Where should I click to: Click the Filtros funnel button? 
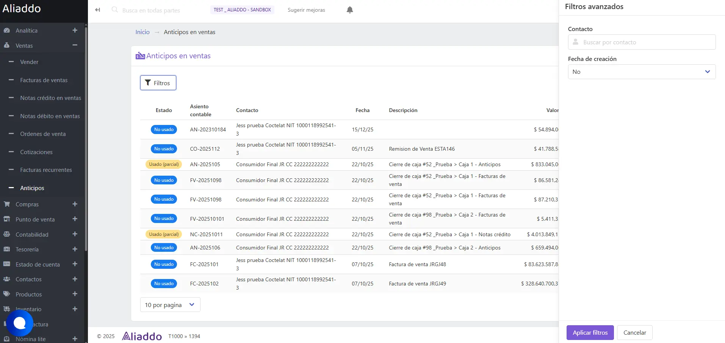point(158,83)
